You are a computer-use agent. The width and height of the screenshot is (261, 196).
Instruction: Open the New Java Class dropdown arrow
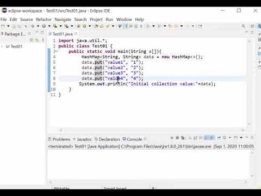90,26
